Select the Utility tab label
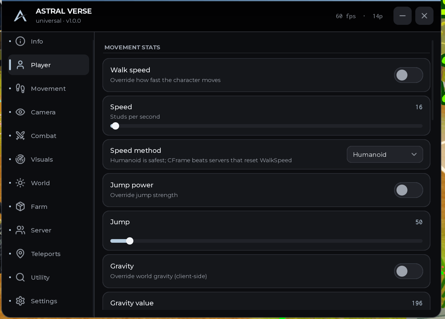445x319 pixels. pyautogui.click(x=40, y=278)
